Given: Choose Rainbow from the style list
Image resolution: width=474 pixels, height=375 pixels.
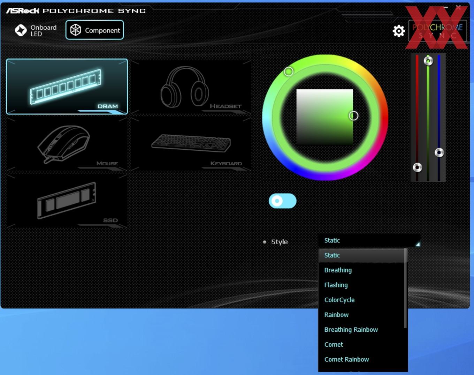Looking at the screenshot, I should pos(361,315).
